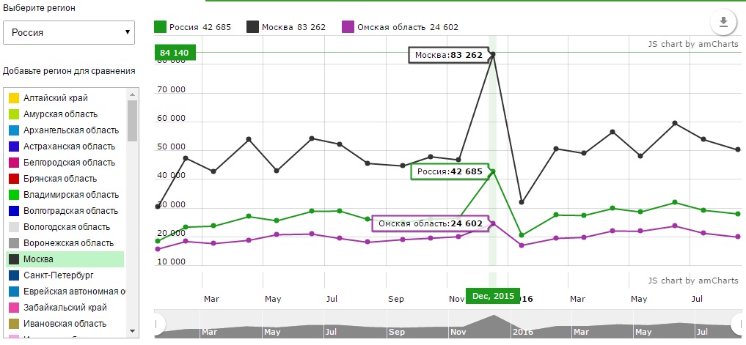Click the Москва 83 262 peak data point

pos(493,54)
